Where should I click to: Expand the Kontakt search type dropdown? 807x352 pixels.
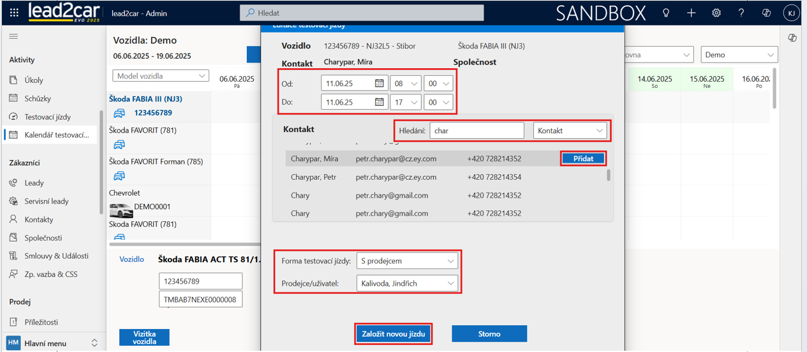pyautogui.click(x=570, y=131)
